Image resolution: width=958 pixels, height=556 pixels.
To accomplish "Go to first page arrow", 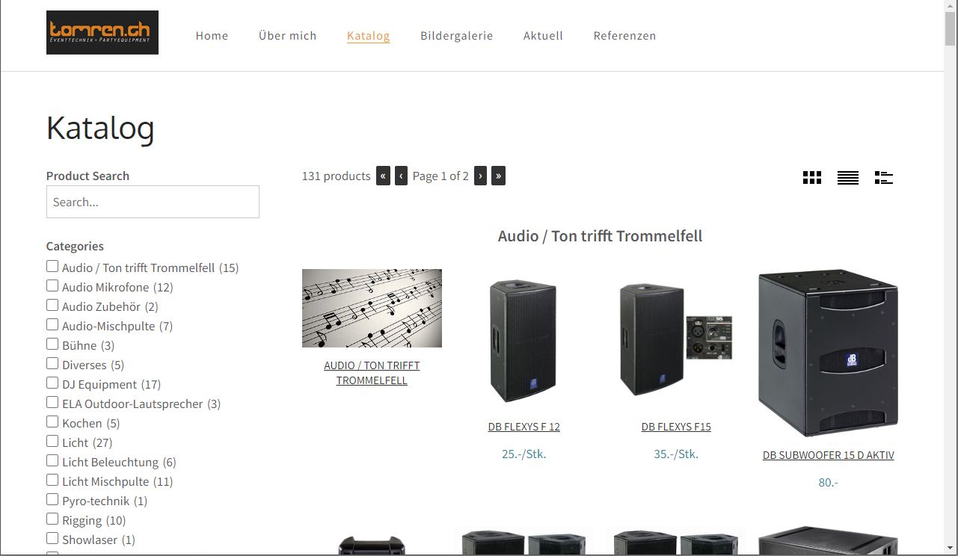I will (384, 176).
